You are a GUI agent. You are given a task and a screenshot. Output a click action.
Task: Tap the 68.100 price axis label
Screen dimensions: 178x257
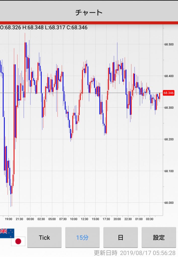tap(169, 171)
